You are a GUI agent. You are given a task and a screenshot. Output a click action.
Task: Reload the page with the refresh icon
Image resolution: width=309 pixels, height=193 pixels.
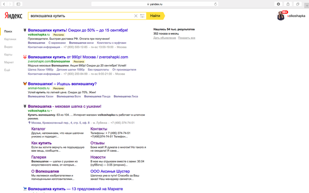pyautogui.click(x=216, y=4)
